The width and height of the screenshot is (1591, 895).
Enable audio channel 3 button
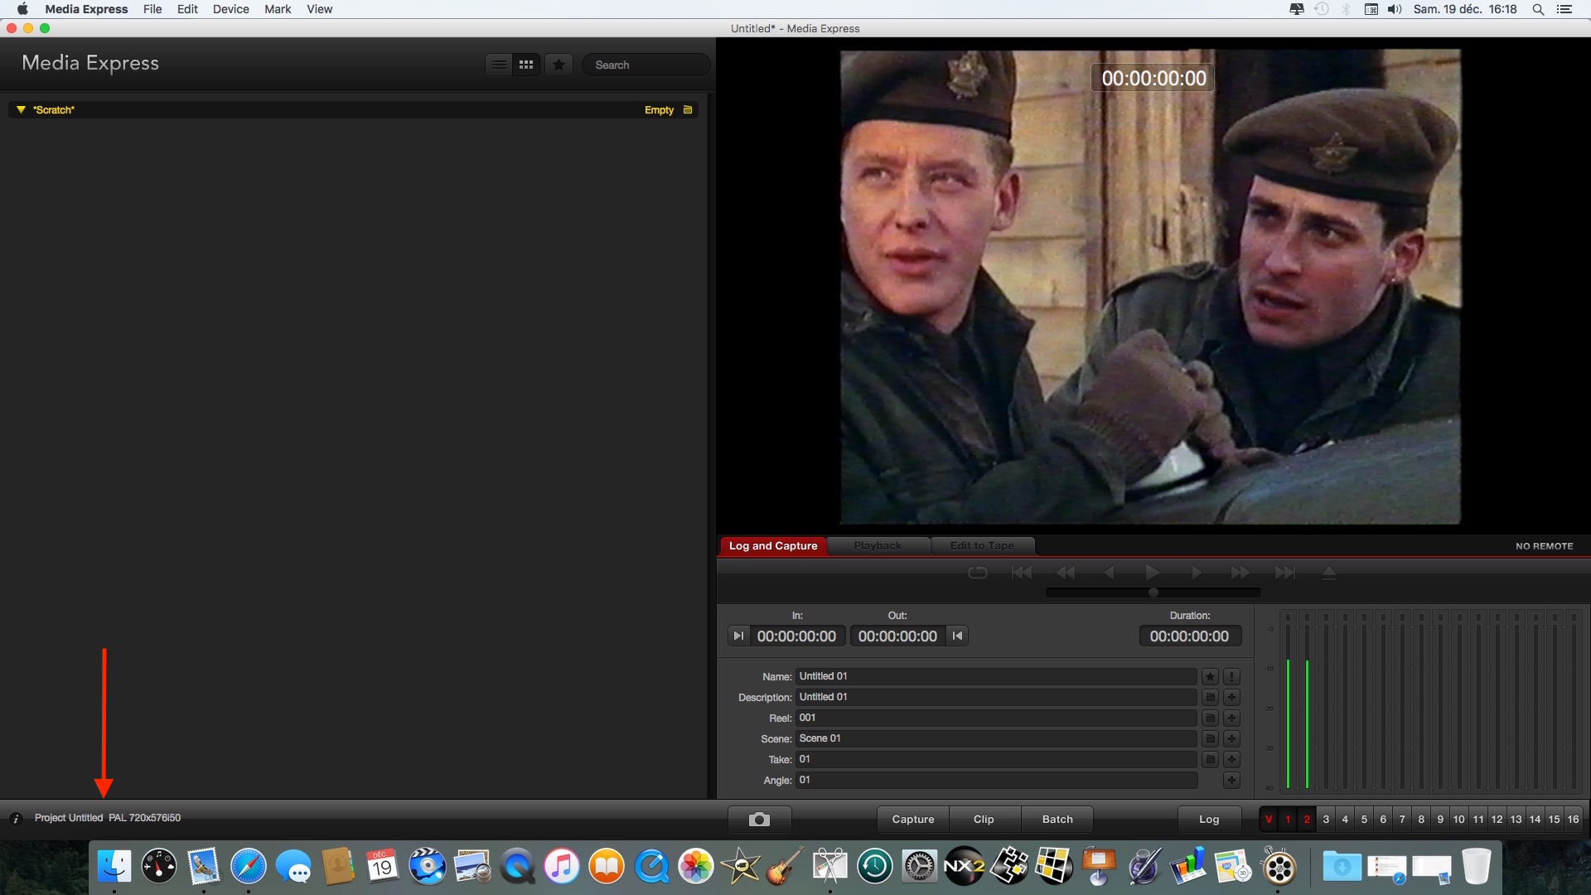[x=1326, y=819]
